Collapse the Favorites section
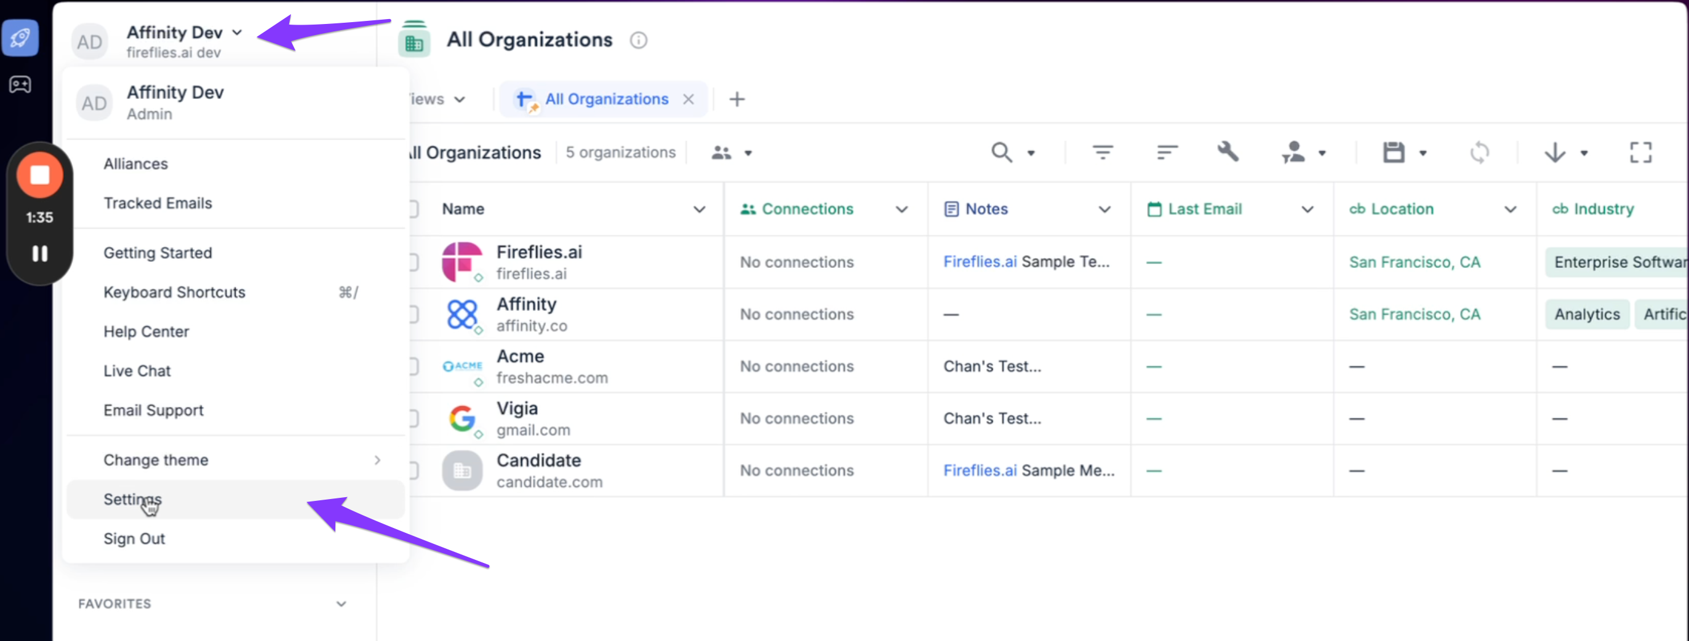 pyautogui.click(x=341, y=604)
